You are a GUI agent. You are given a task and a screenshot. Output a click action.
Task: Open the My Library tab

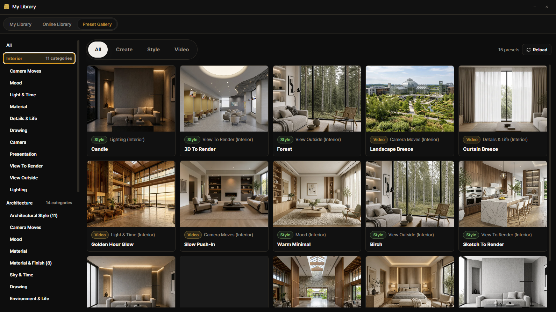coord(20,24)
